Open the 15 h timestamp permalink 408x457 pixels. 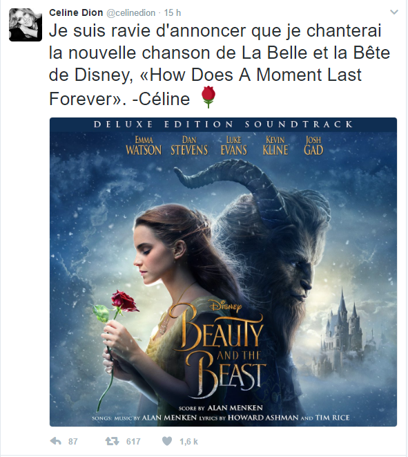tap(173, 13)
